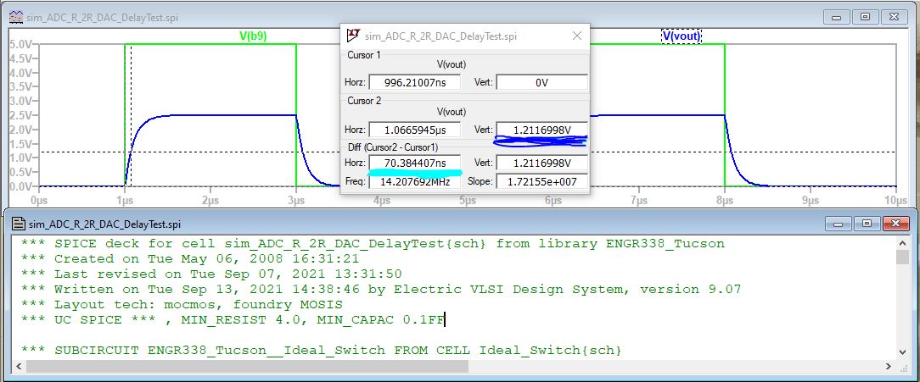The width and height of the screenshot is (920, 382).
Task: Close the netlist text window
Action: point(893,224)
